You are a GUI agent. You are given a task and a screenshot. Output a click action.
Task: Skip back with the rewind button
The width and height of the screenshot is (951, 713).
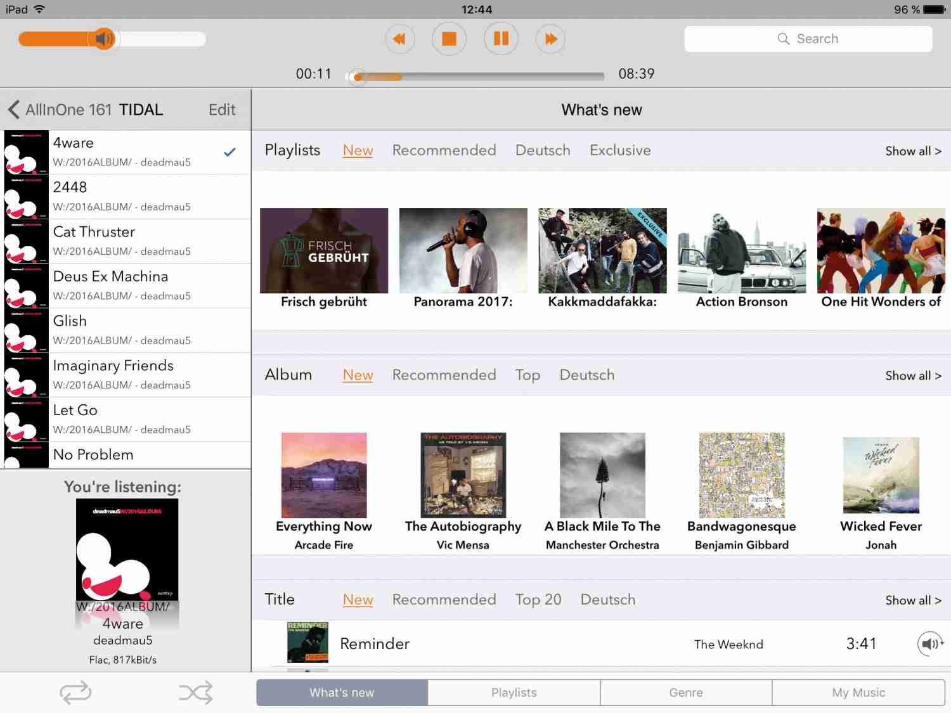pos(399,39)
